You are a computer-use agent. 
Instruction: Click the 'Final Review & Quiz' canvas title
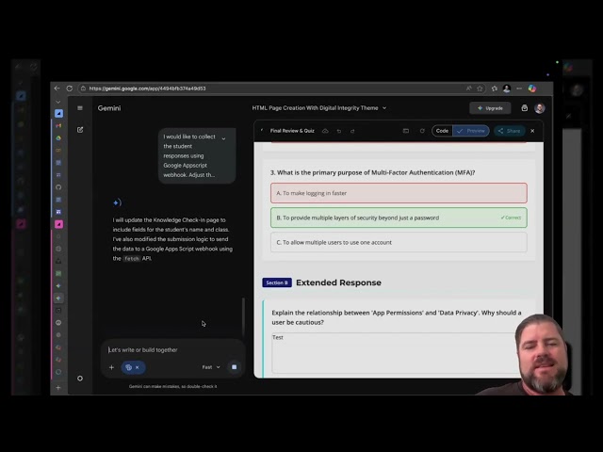tap(292, 131)
